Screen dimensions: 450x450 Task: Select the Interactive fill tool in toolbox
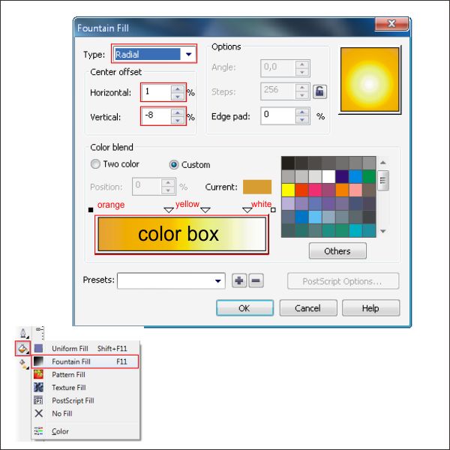click(23, 364)
